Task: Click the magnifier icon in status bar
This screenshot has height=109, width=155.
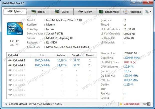Action: coord(6,104)
